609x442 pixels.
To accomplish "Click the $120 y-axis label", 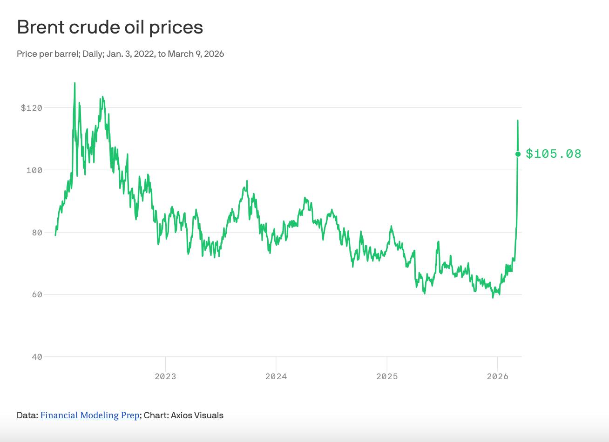I will point(32,108).
